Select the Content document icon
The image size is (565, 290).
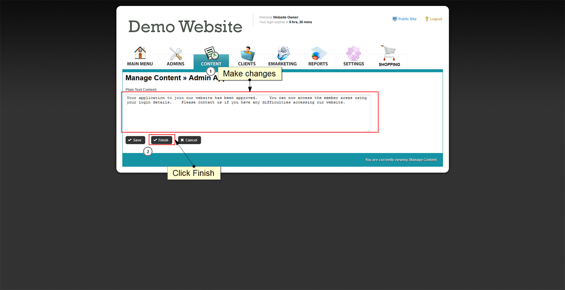coord(211,53)
